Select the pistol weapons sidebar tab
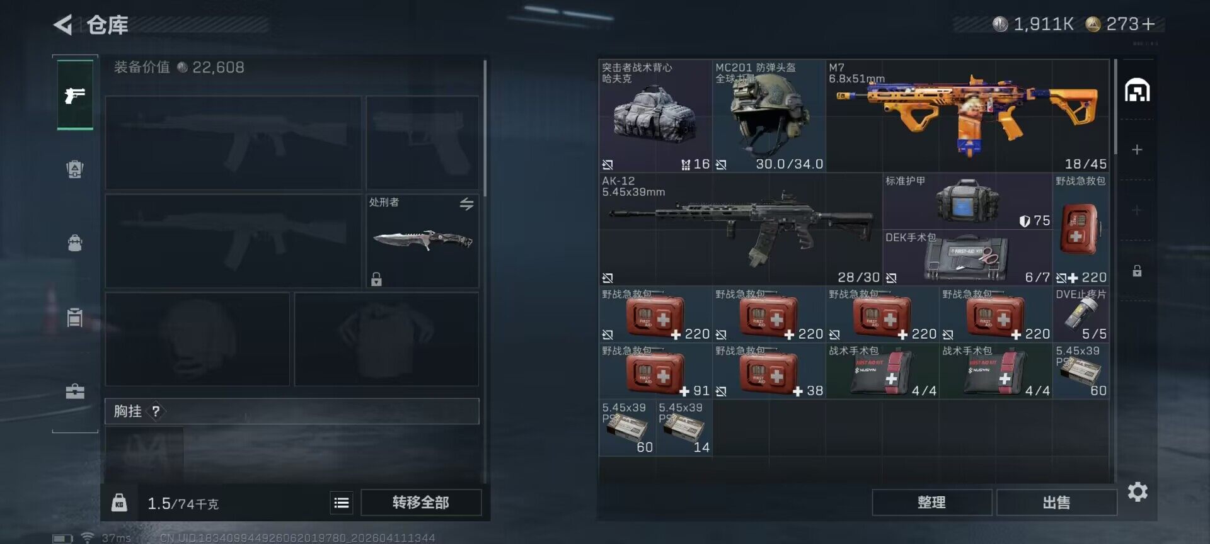 click(75, 95)
